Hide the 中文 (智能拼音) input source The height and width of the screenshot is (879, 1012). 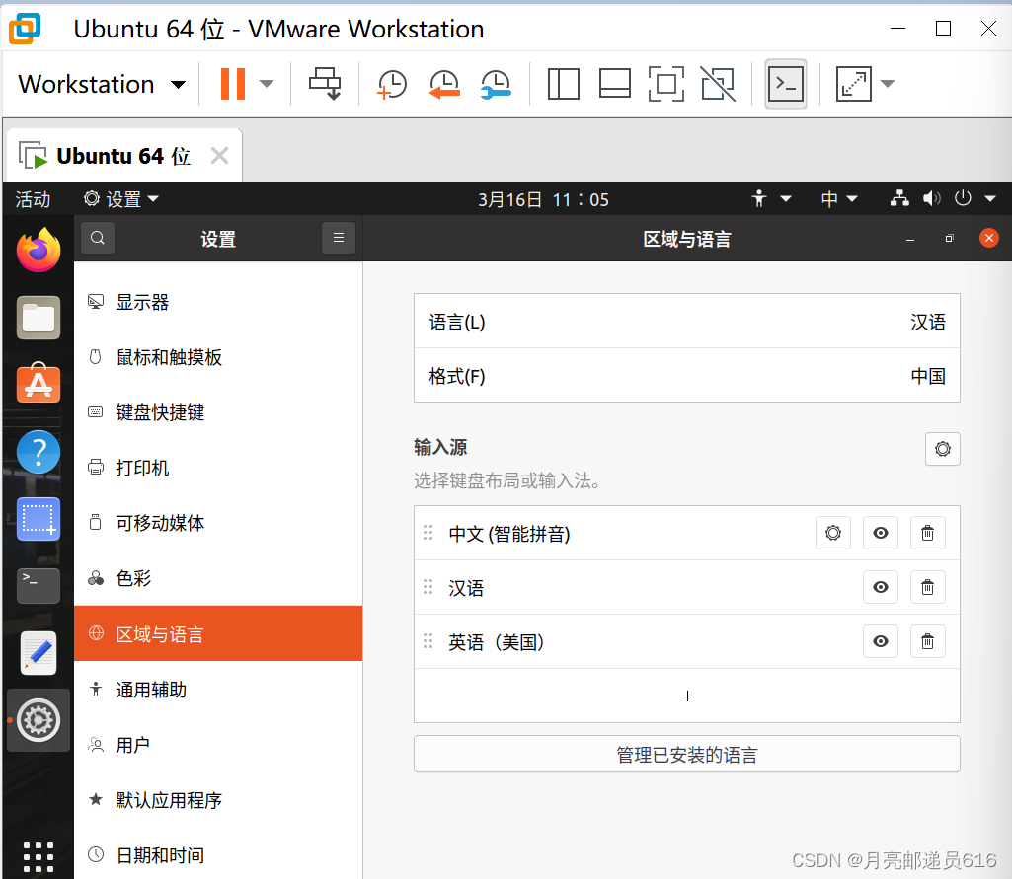[x=880, y=533]
